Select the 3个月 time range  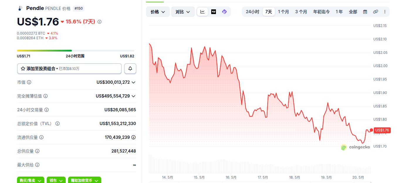[301, 12]
